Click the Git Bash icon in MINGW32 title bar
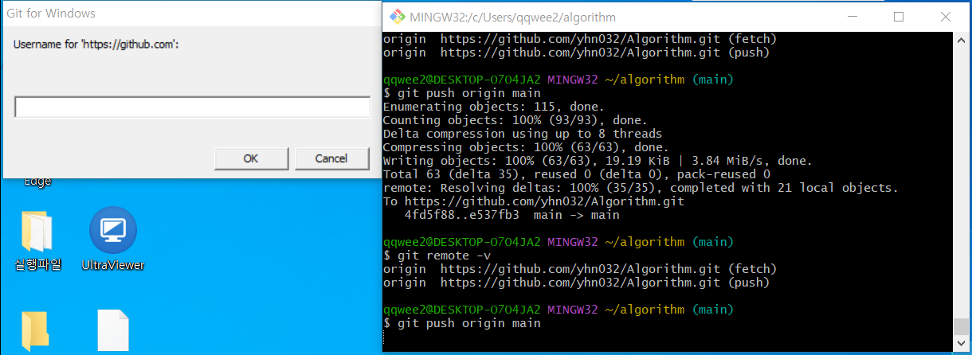Screen dimensions: 972x355 point(396,17)
